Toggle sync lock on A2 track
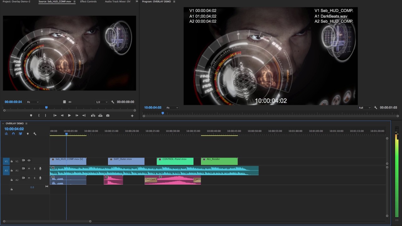The height and width of the screenshot is (226, 402). 23,178
